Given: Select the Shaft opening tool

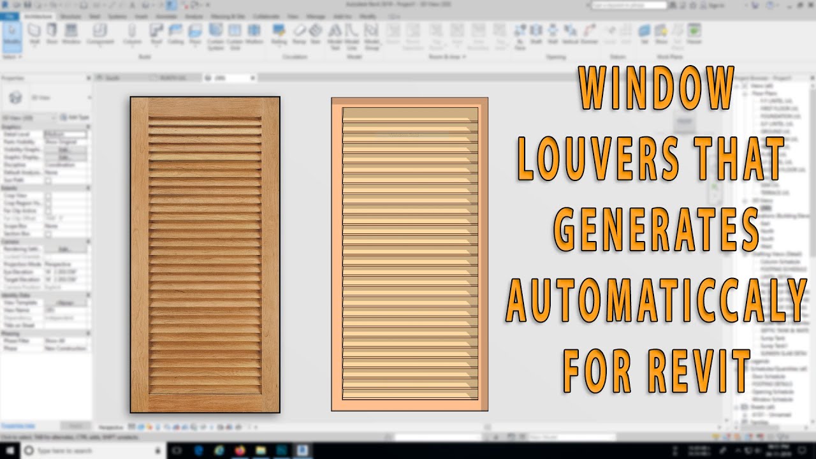Looking at the screenshot, I should 536,34.
